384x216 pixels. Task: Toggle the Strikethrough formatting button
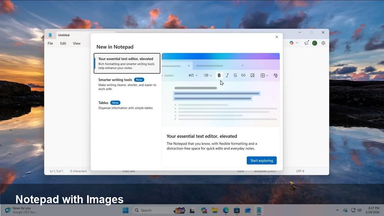pyautogui.click(x=235, y=75)
